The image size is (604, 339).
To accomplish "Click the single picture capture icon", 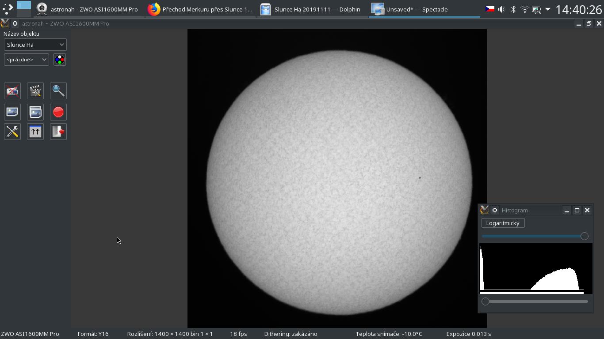I will 12,112.
